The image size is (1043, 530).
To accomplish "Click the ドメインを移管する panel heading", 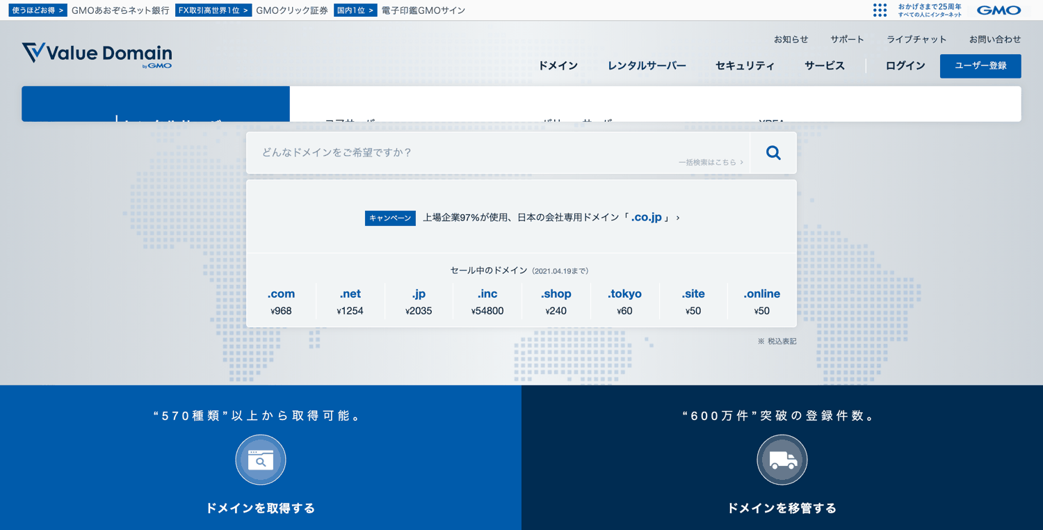I will pyautogui.click(x=782, y=508).
